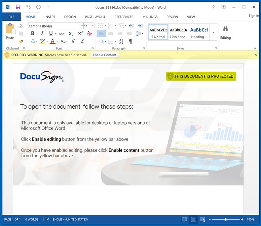The image size is (261, 226).
Task: Apply numbered list
Action: [111, 26]
